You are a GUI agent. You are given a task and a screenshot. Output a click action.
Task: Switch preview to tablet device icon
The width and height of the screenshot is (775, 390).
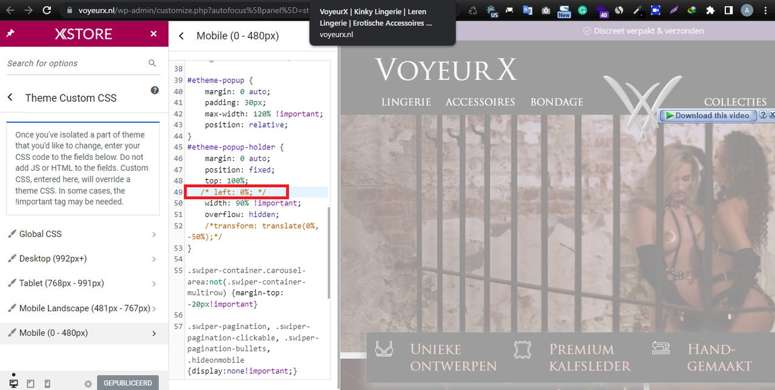coord(31,383)
